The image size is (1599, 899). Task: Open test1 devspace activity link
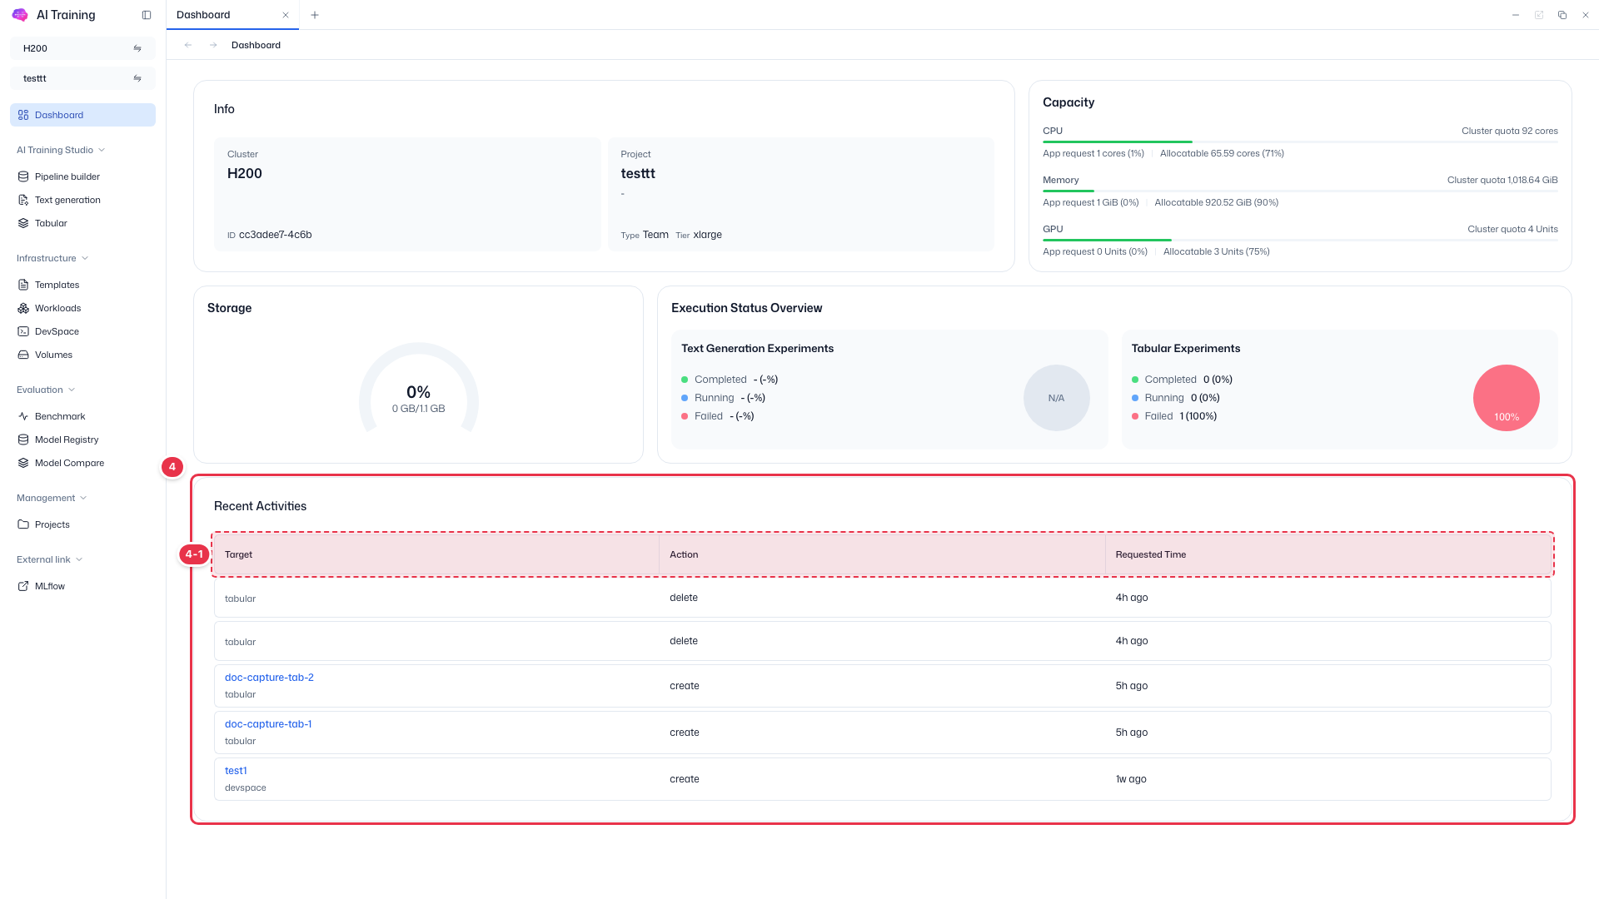tap(236, 771)
